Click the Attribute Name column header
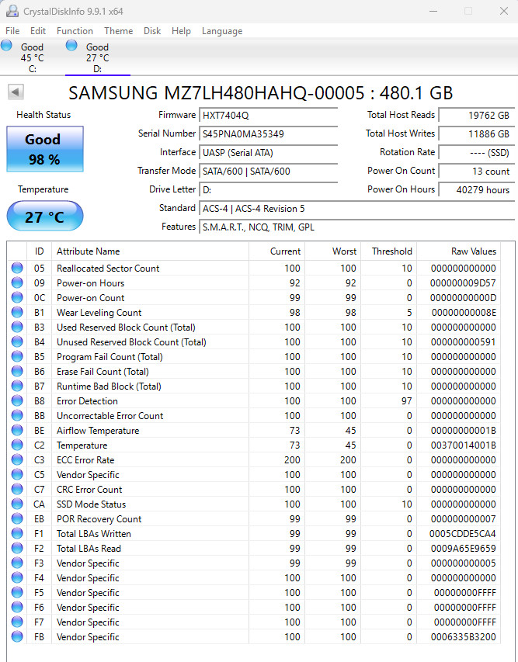Viewport: 518px width, 662px height. click(150, 251)
